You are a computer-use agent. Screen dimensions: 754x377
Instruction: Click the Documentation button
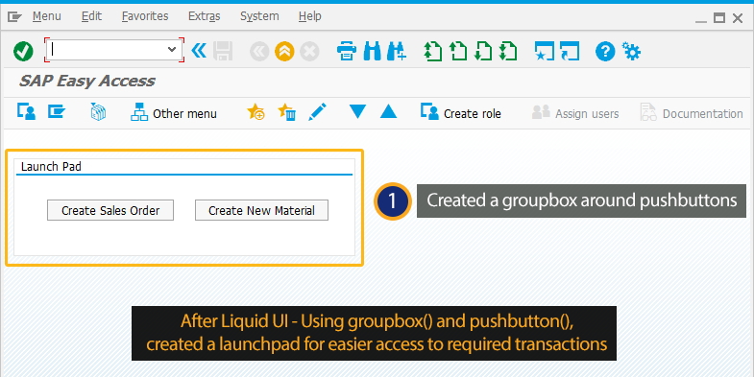(692, 113)
